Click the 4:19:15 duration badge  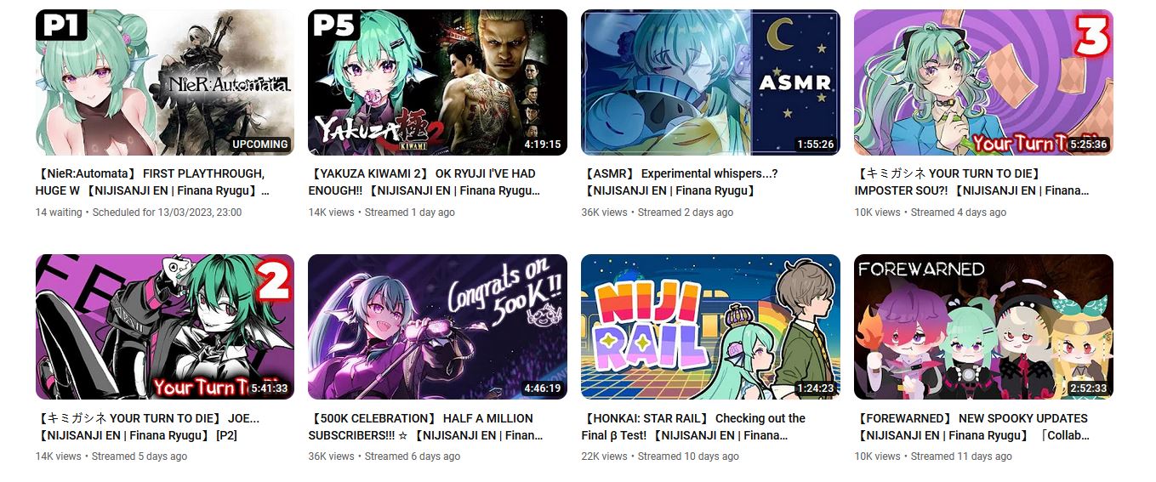(543, 145)
